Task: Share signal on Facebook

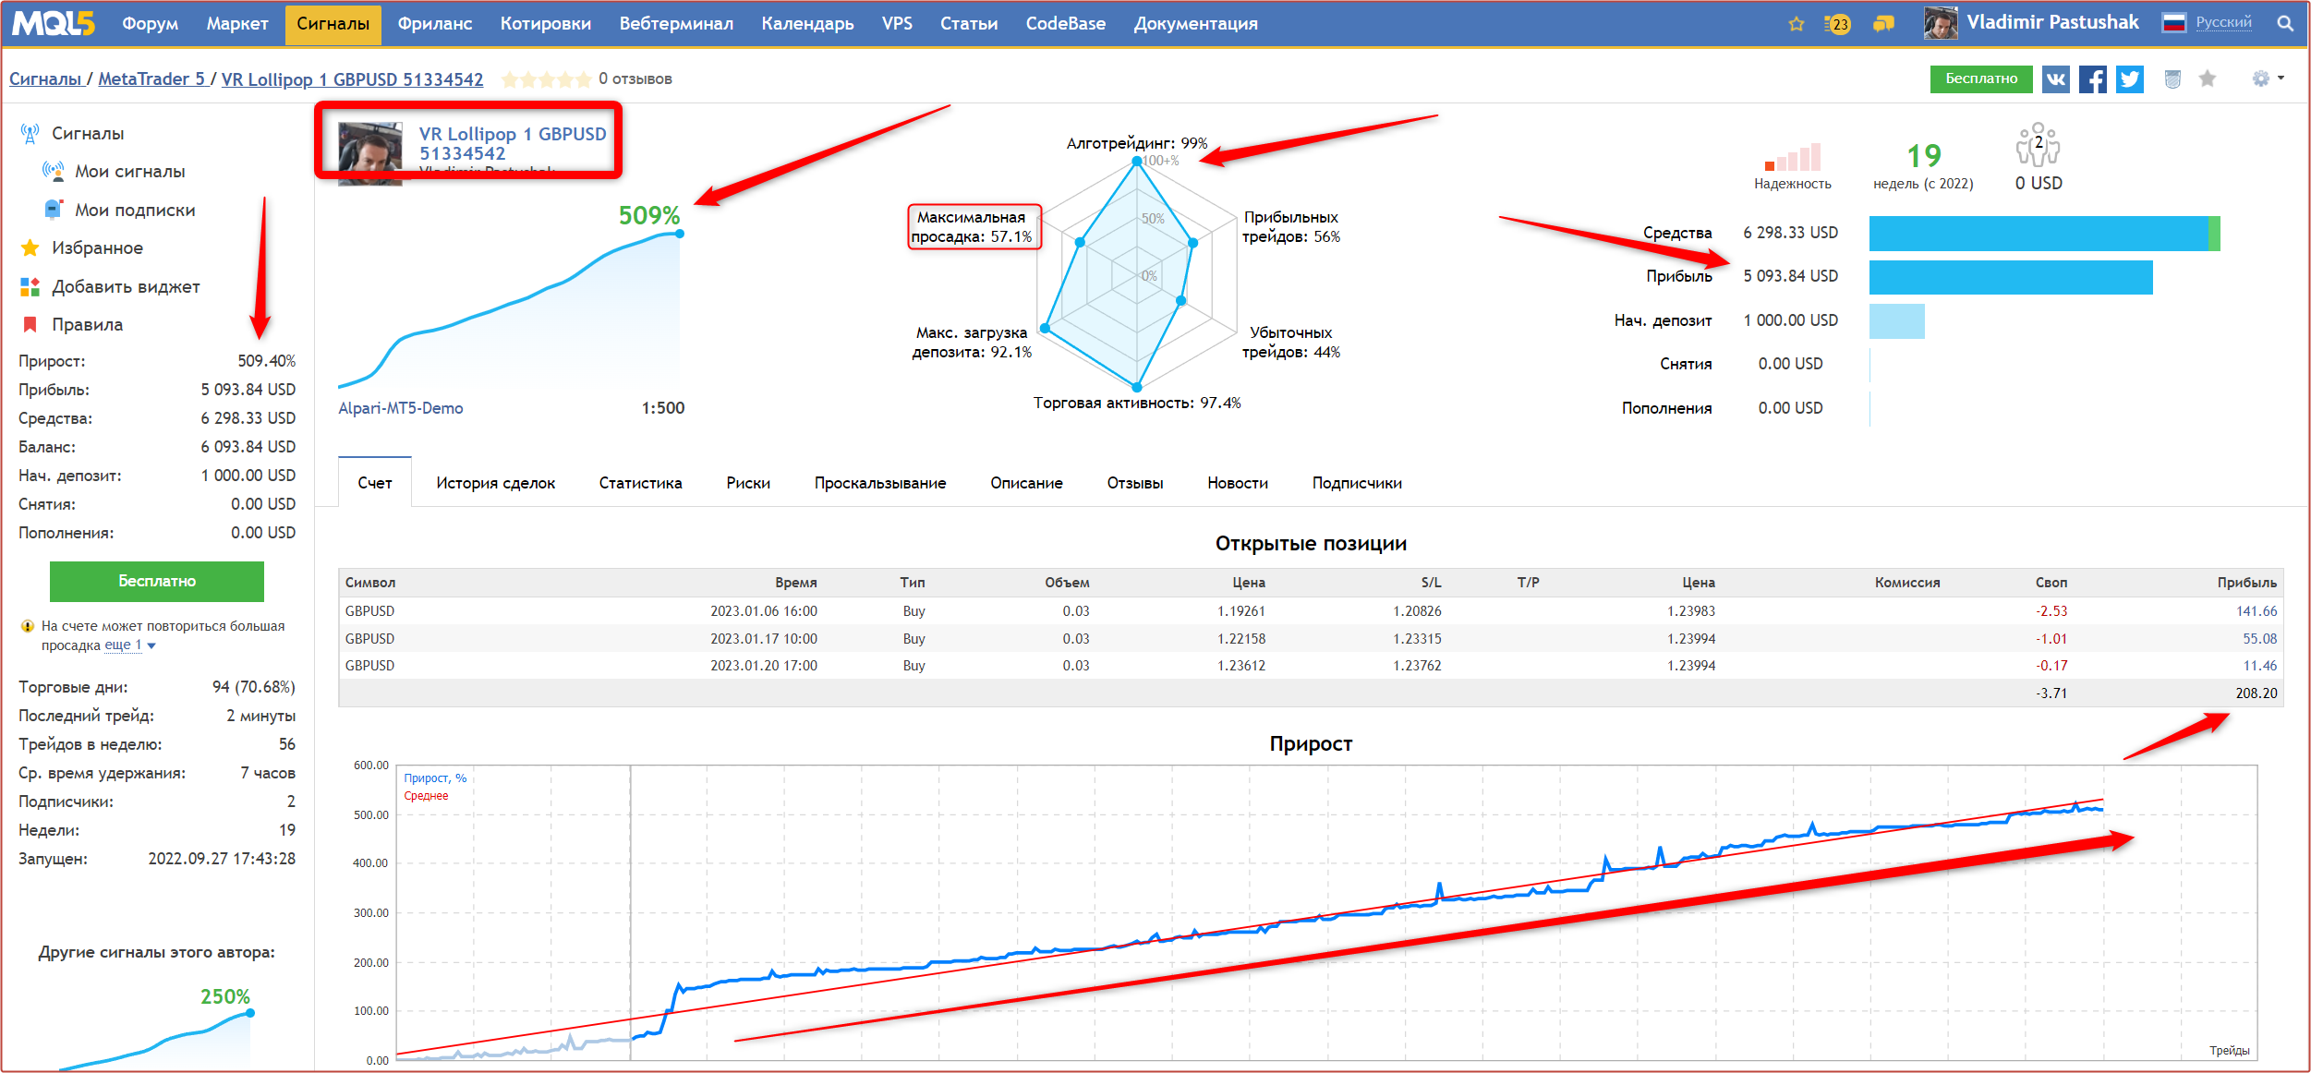Action: (2093, 79)
